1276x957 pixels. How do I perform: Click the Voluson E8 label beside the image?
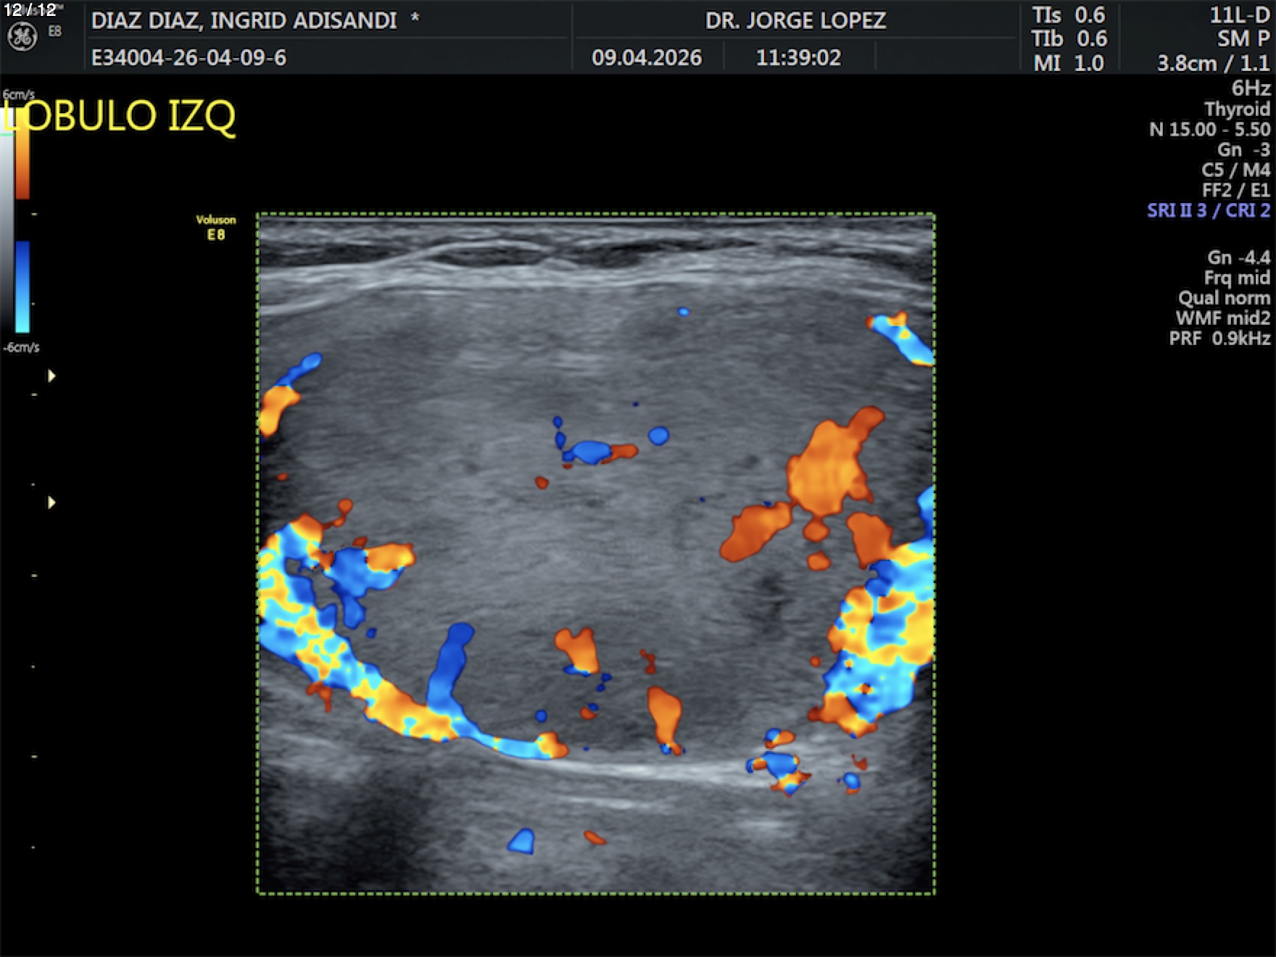(215, 227)
